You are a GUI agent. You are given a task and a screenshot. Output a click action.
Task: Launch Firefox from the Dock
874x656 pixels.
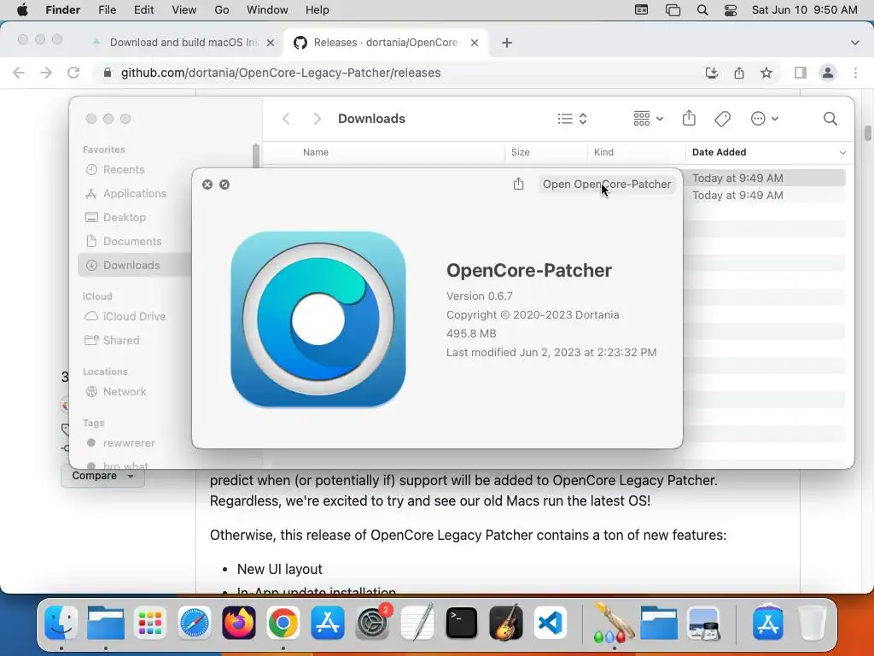pyautogui.click(x=239, y=623)
